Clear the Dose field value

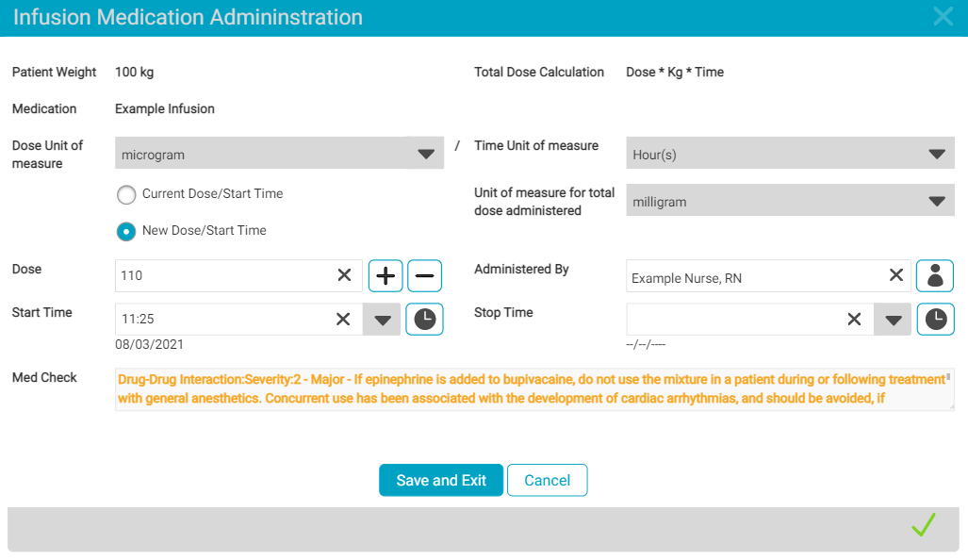tap(344, 275)
